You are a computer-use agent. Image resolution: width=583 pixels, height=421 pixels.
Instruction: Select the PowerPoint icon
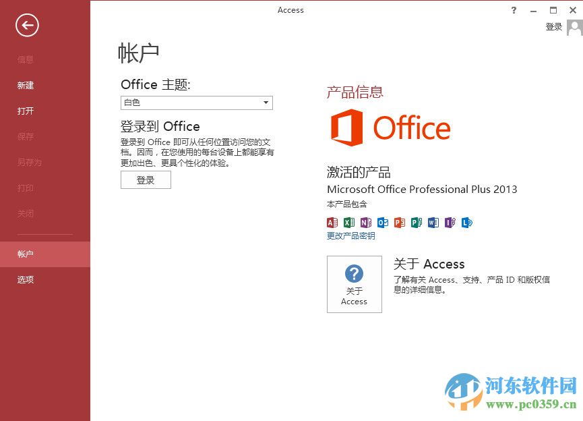pos(400,223)
